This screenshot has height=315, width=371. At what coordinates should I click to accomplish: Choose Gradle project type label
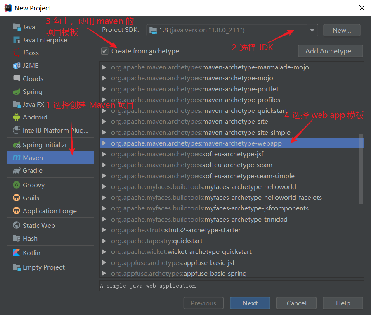pyautogui.click(x=33, y=170)
